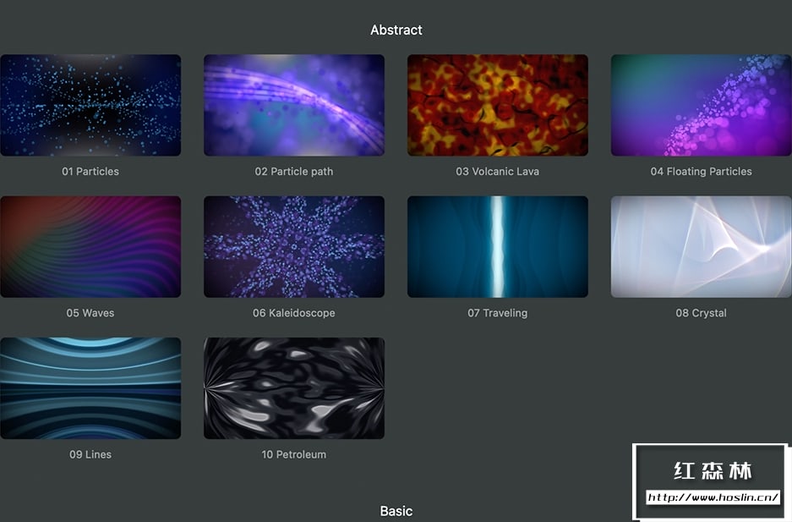Click the "04 Floating Particles" label

tap(701, 171)
